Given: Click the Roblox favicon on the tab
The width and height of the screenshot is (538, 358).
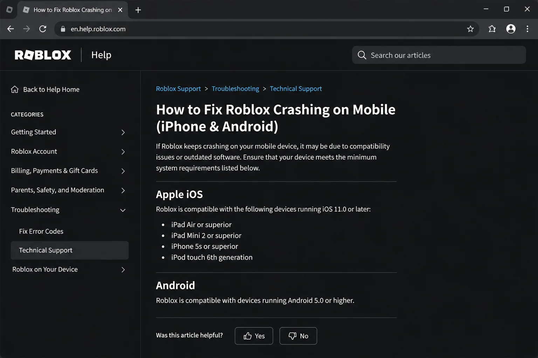Looking at the screenshot, I should pyautogui.click(x=26, y=10).
